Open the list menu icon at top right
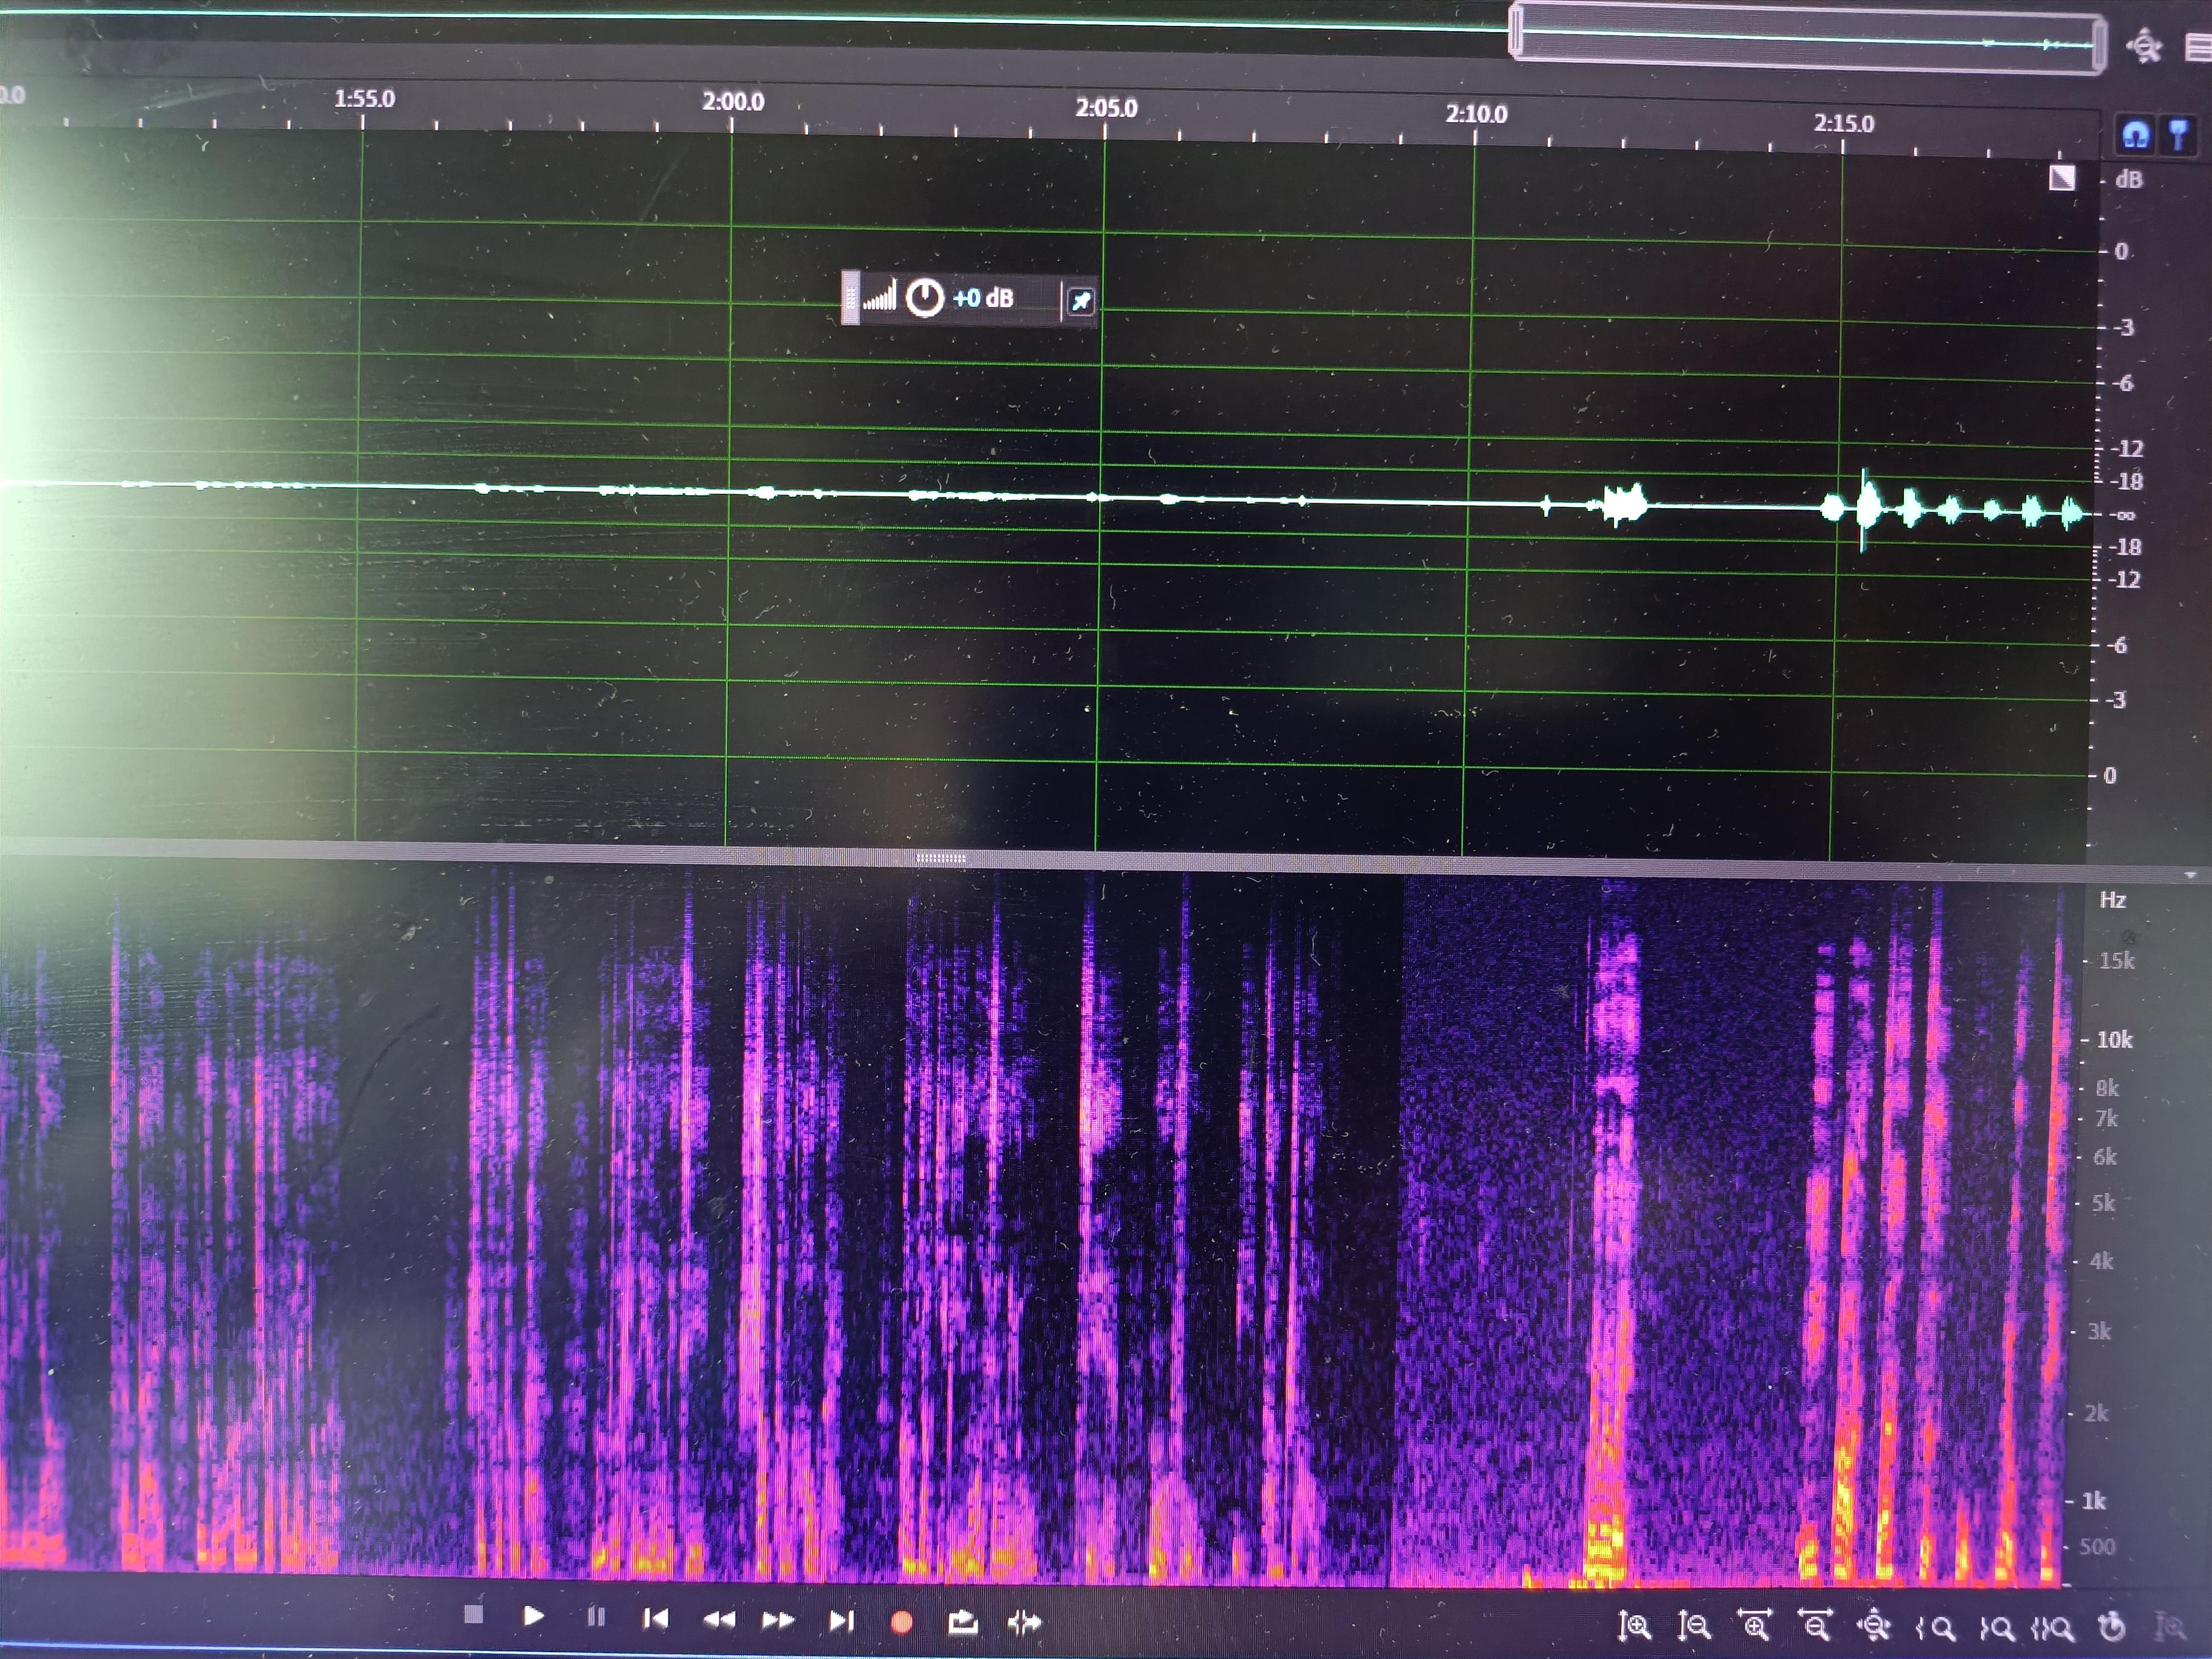 point(2199,47)
